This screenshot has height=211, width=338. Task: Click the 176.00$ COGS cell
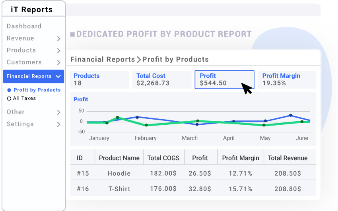click(163, 189)
